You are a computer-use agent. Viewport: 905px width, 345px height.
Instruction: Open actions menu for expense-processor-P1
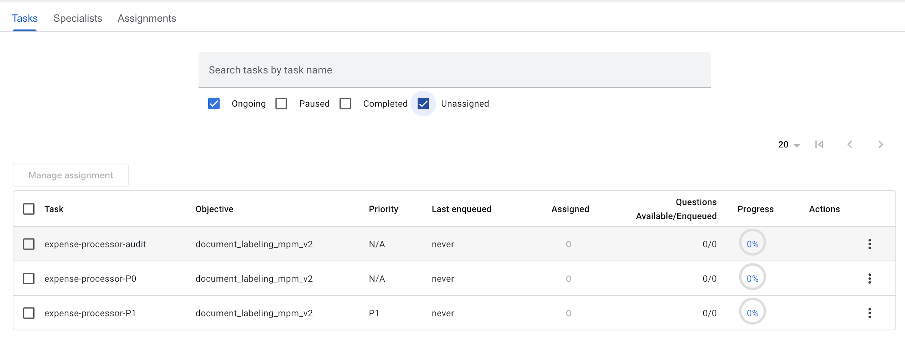[x=869, y=313]
